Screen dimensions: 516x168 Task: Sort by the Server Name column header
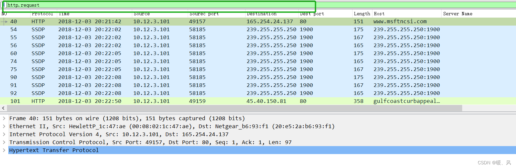[x=479, y=14]
